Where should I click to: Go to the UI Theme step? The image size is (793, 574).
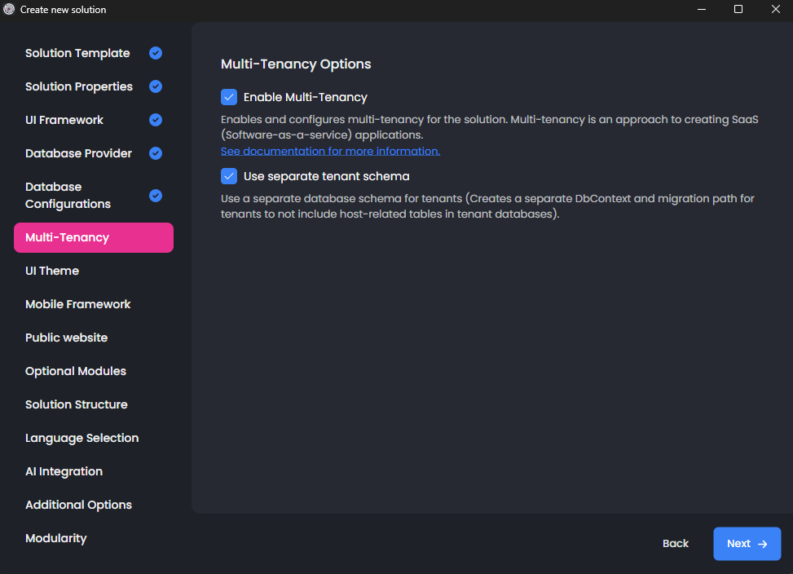[52, 271]
